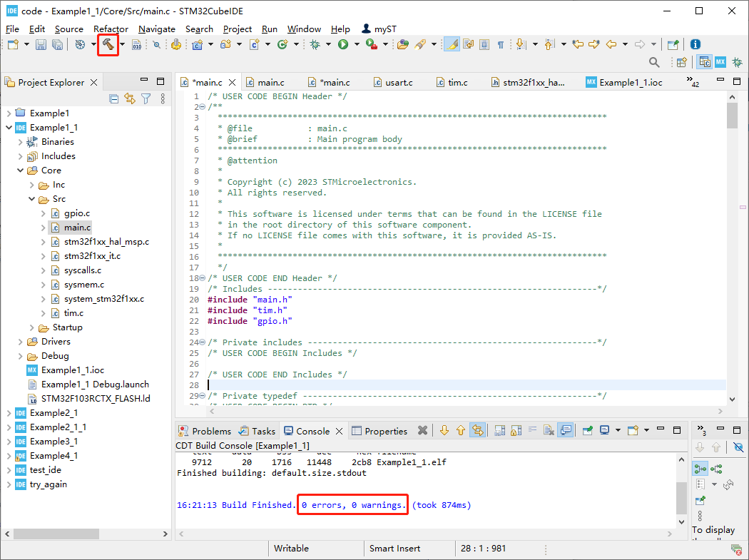Switch to usart.c editor tab
The height and width of the screenshot is (560, 749).
(393, 82)
